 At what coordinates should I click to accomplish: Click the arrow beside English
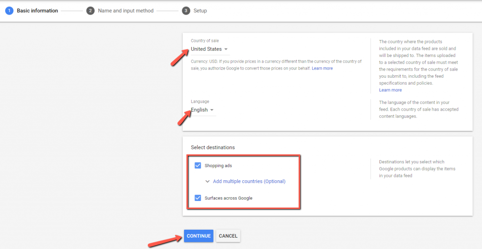pyautogui.click(x=212, y=110)
